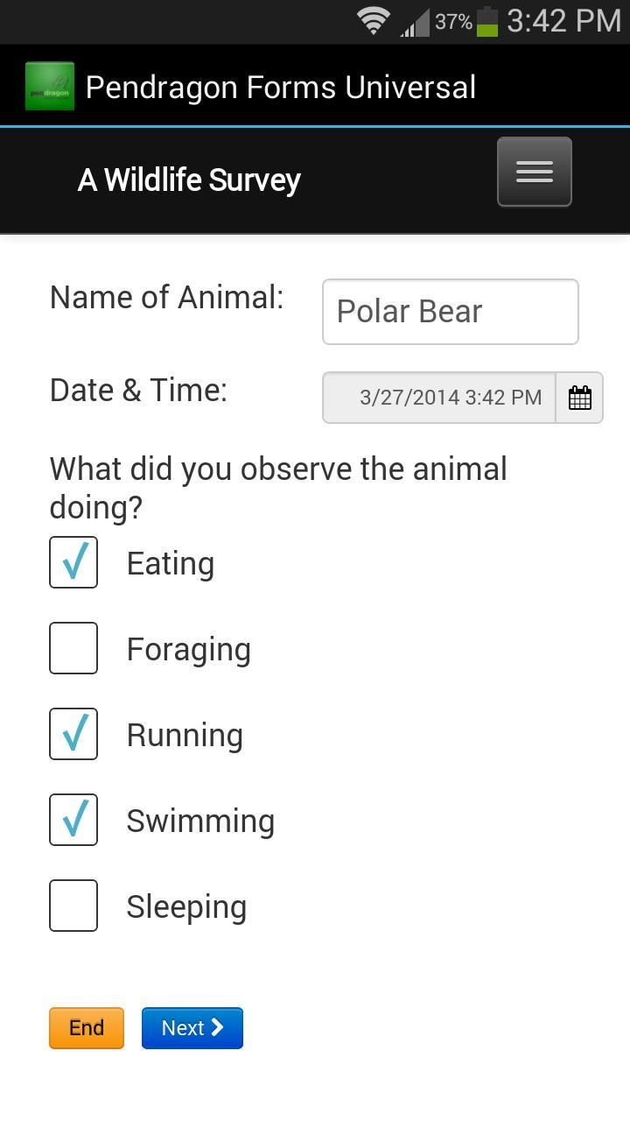630x1121 pixels.
Task: Open the calendar date picker icon
Action: [x=579, y=398]
